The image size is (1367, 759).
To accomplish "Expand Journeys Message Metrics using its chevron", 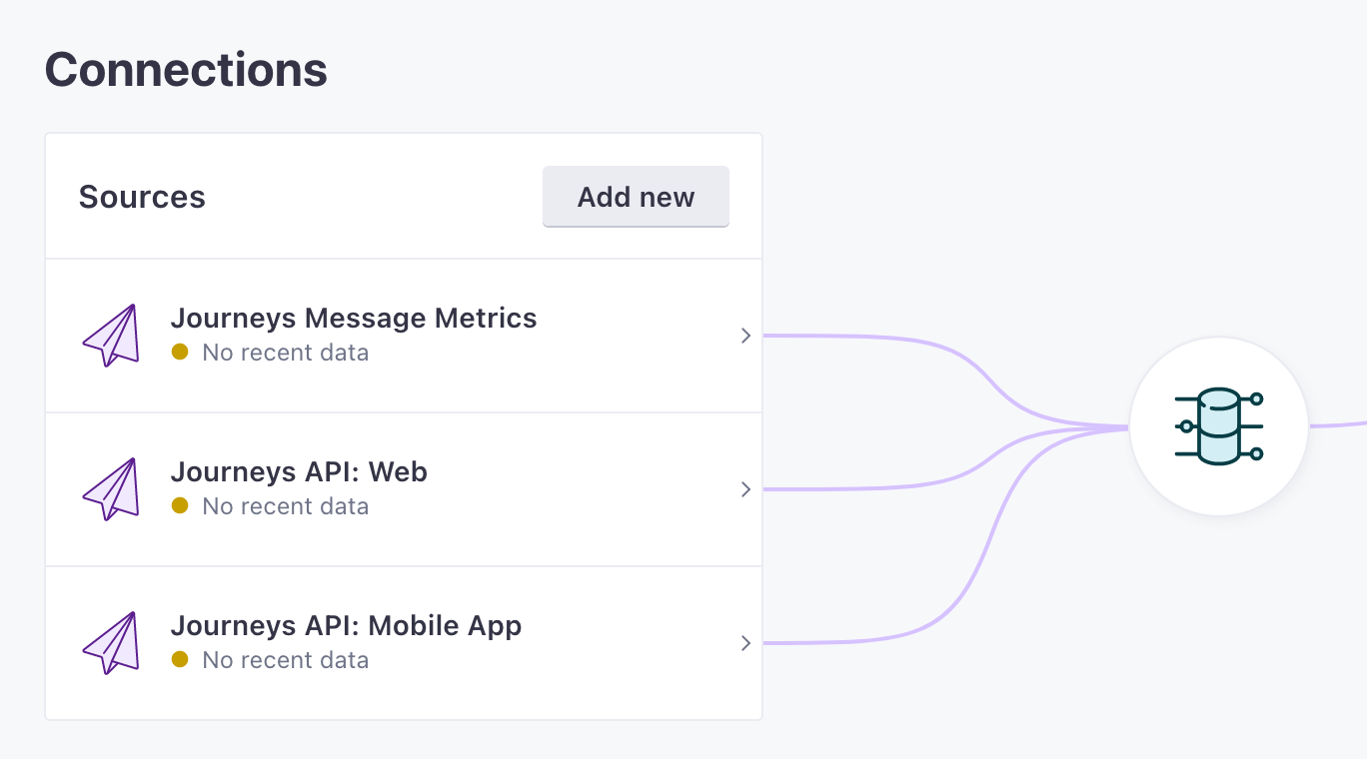I will (745, 337).
